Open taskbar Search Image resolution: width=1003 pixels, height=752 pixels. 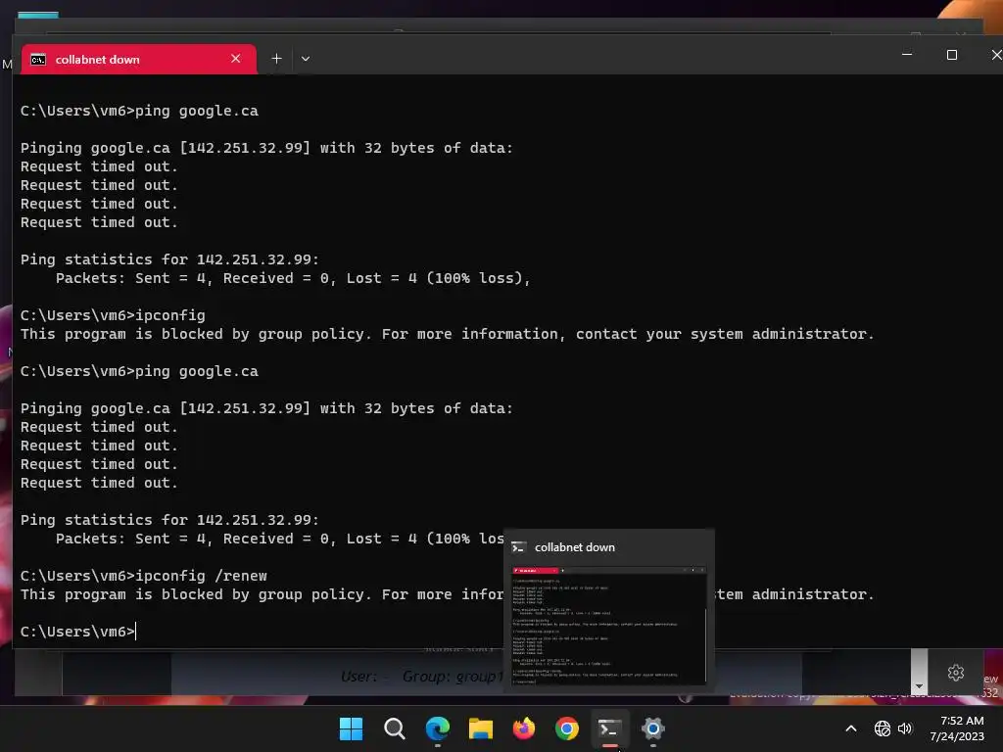coord(394,728)
